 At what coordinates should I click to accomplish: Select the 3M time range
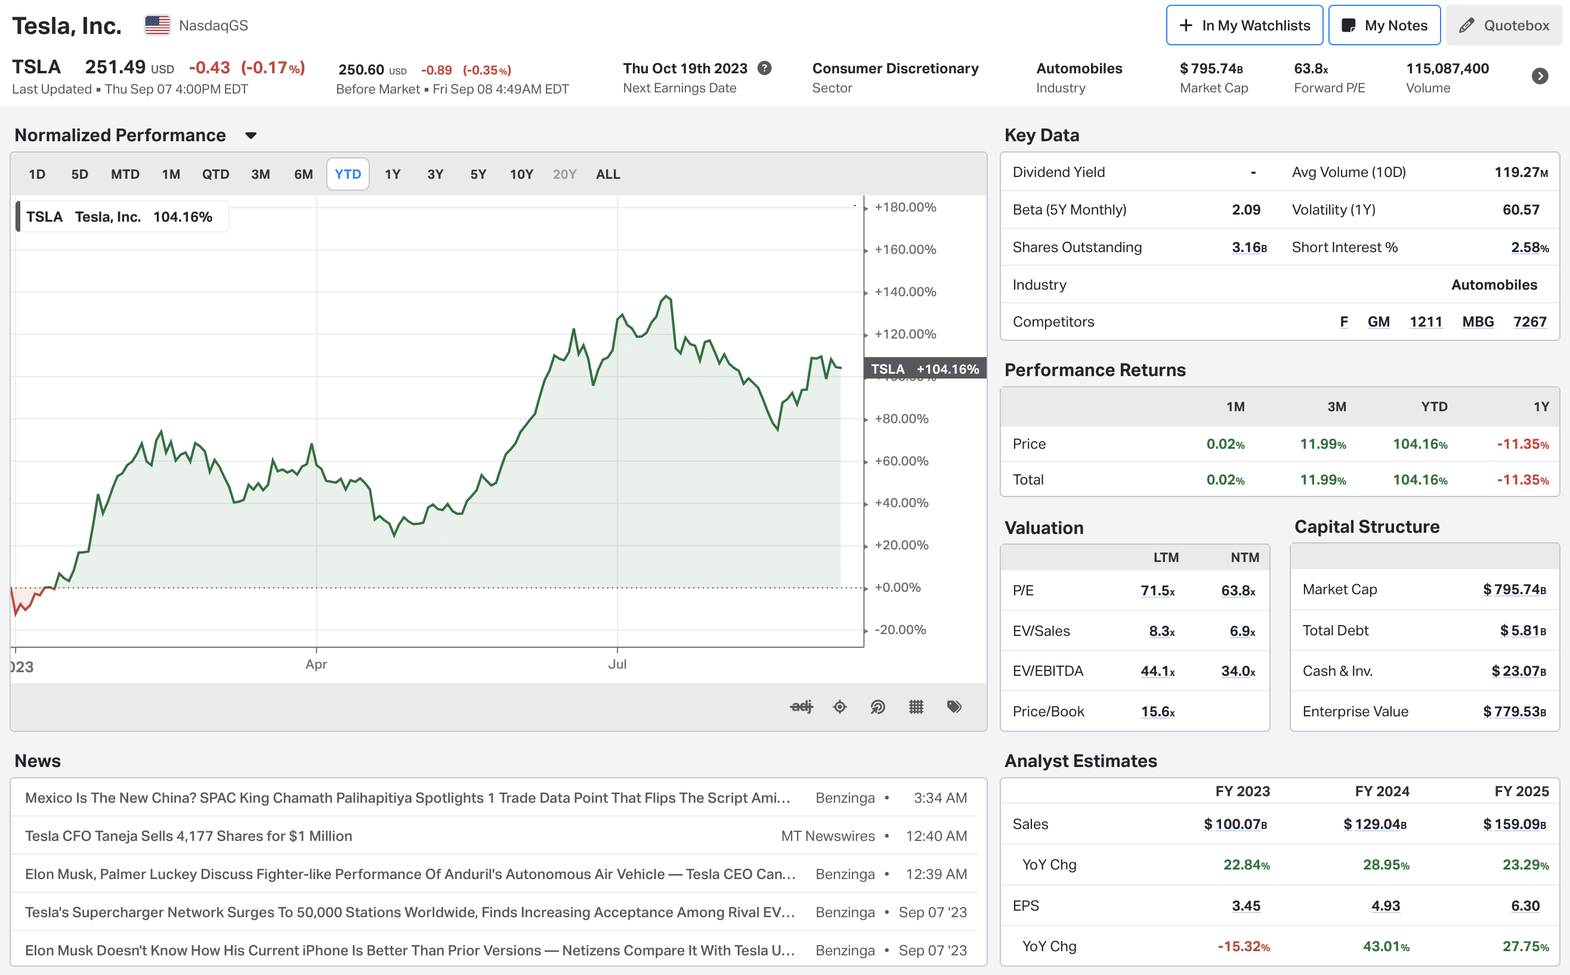click(261, 174)
